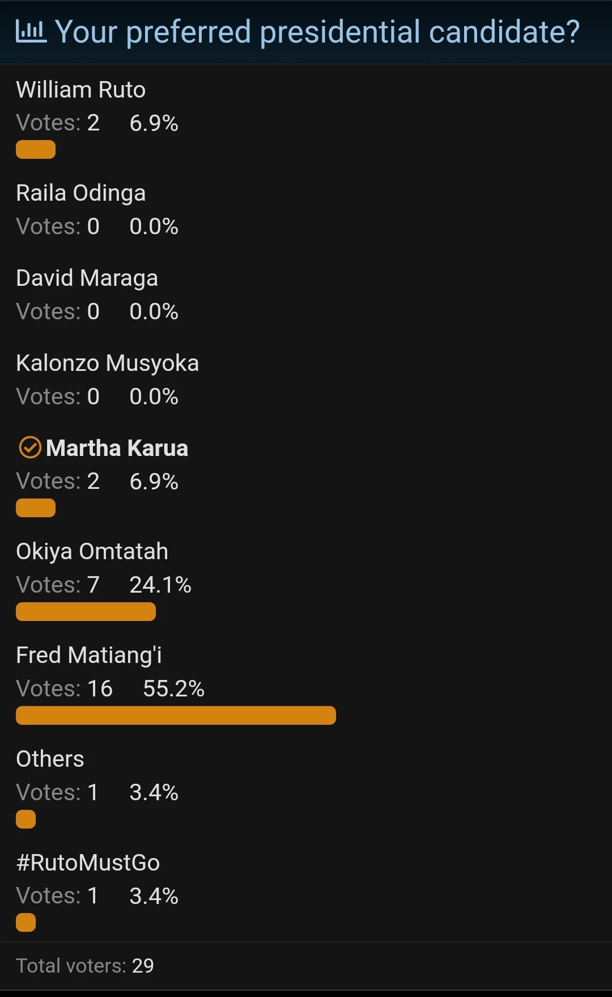Click Okiya Omtatah's 24.1% result bar

click(x=86, y=611)
